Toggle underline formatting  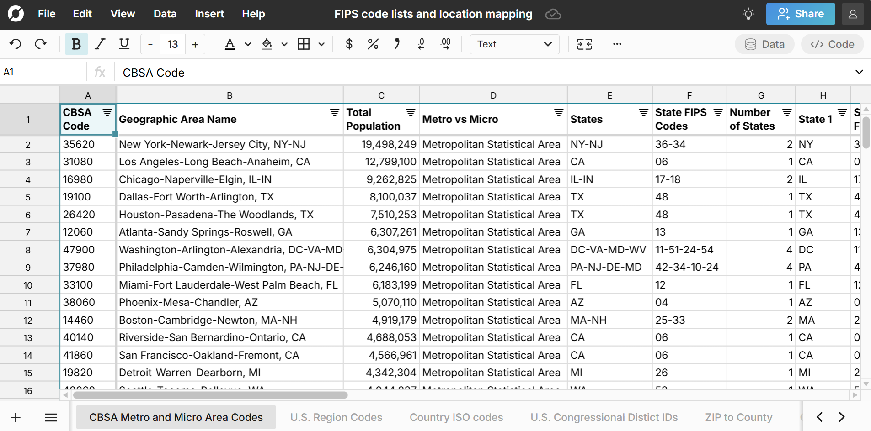123,44
